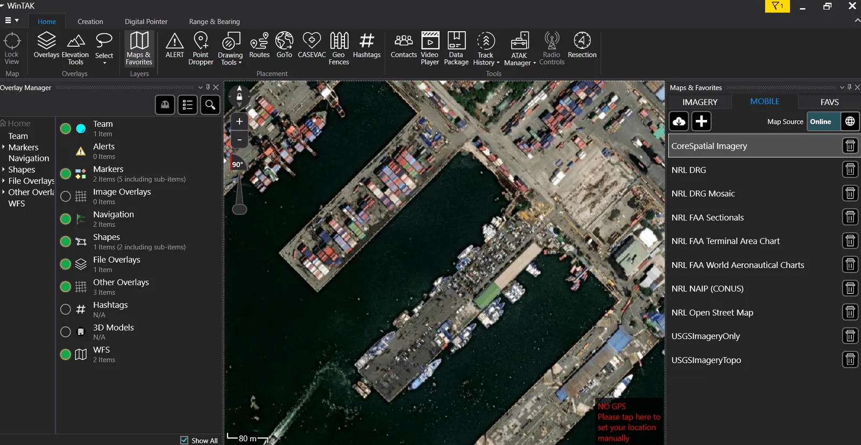
Task: Add a map source with the plus button
Action: (701, 121)
